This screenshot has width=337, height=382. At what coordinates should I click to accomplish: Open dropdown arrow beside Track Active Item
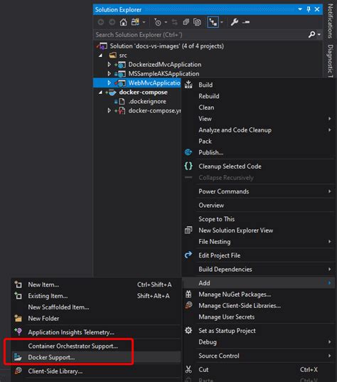point(222,23)
